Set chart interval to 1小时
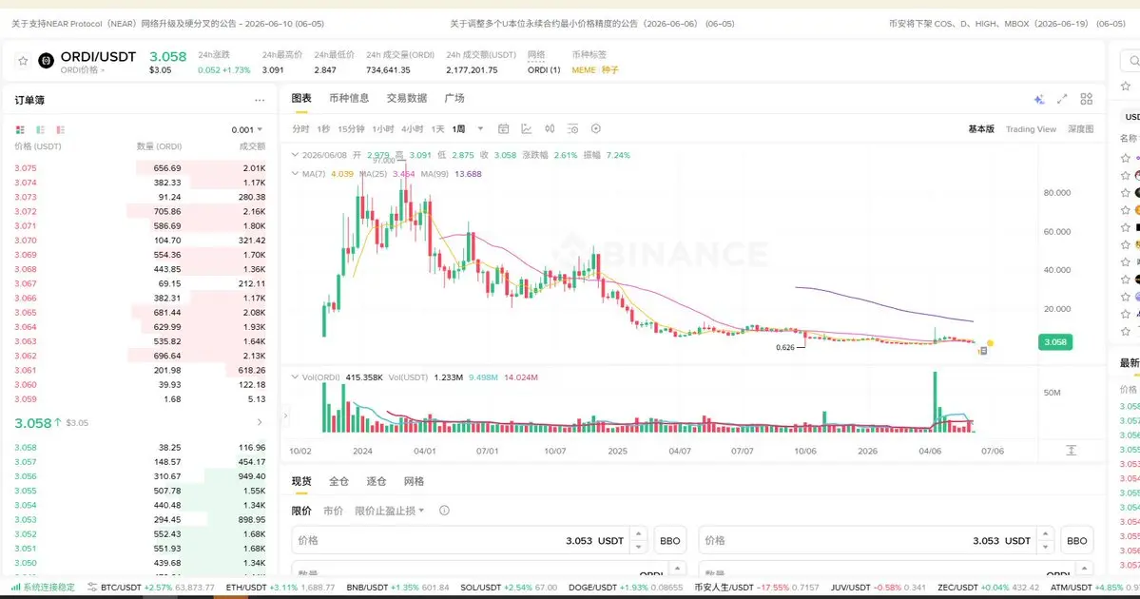 [x=382, y=128]
